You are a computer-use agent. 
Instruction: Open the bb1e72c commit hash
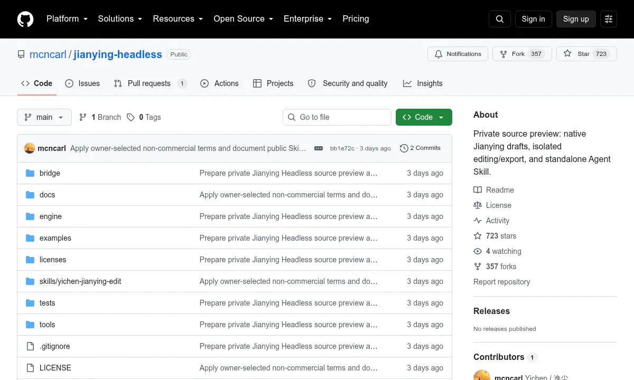342,148
